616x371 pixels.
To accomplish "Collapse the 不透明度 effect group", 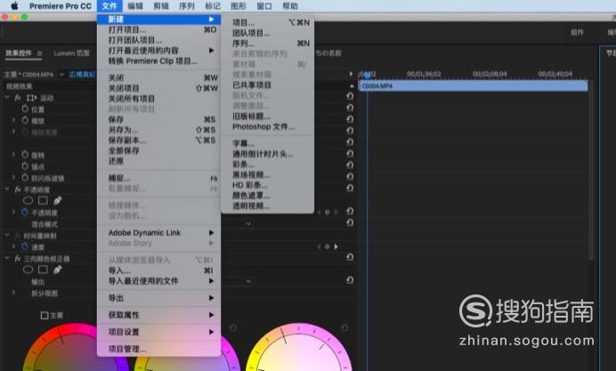I will click(x=7, y=189).
